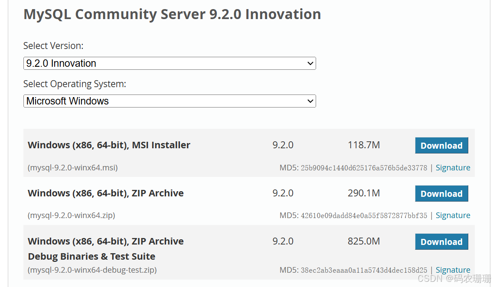This screenshot has height=287, width=493.
Task: Click the Debug Binaries & Test Suite label
Action: 91,257
